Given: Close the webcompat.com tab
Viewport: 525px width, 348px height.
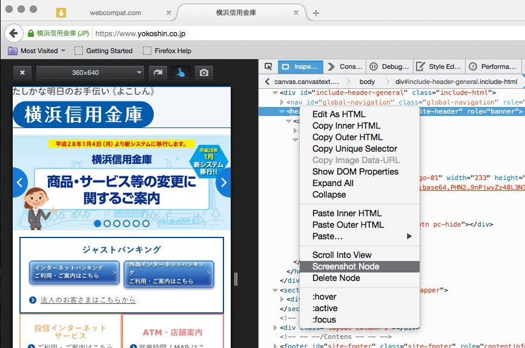Looking at the screenshot, I should coord(169,13).
